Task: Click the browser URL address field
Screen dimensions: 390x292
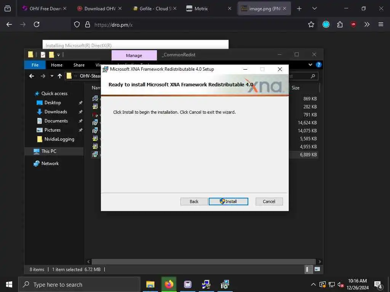Action: click(194, 25)
